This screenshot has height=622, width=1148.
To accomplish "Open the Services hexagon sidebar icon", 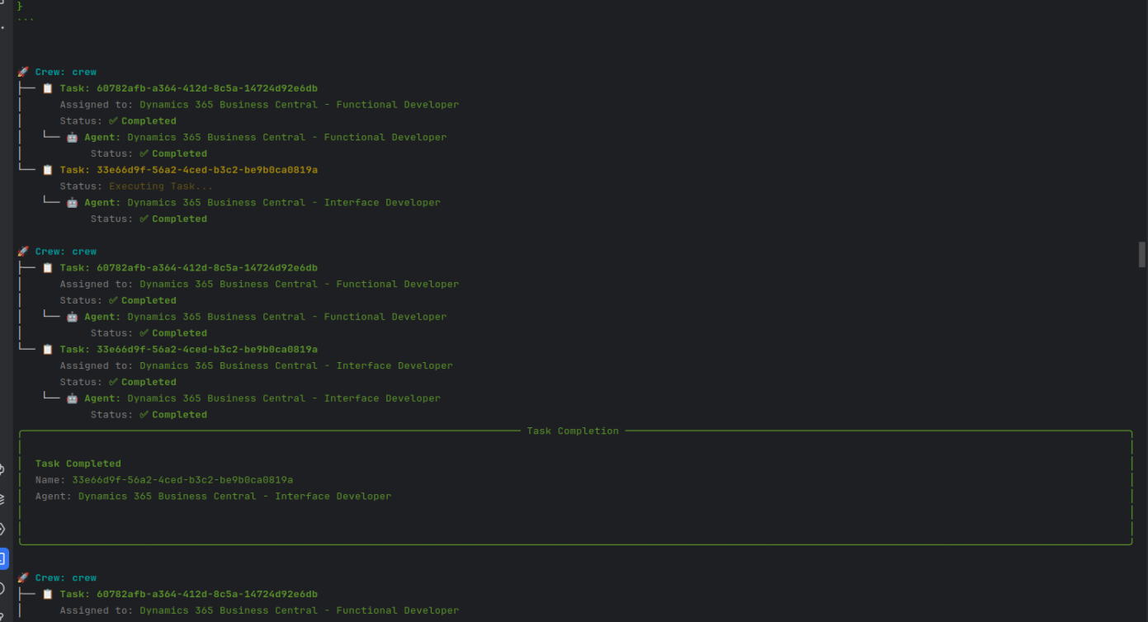I will point(2,529).
